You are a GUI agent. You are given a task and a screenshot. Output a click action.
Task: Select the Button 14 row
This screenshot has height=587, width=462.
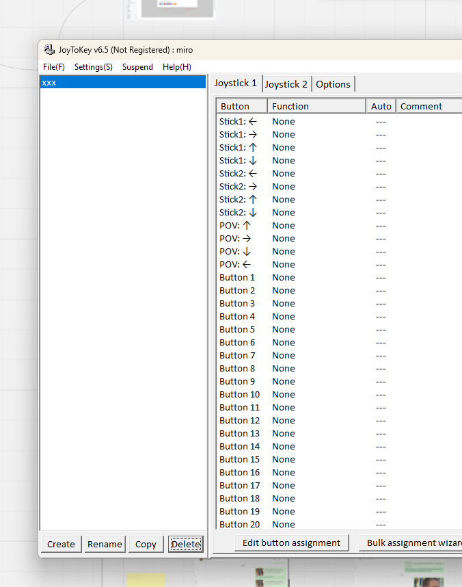pos(339,446)
